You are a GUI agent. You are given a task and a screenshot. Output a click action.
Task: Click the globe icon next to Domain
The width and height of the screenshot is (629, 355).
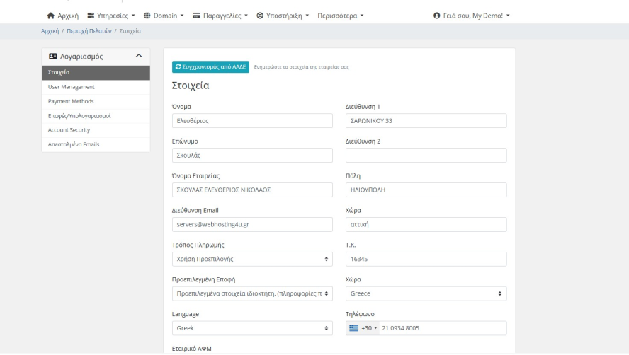[147, 16]
